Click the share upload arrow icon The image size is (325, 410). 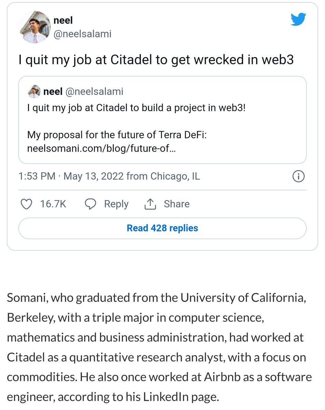tap(150, 204)
